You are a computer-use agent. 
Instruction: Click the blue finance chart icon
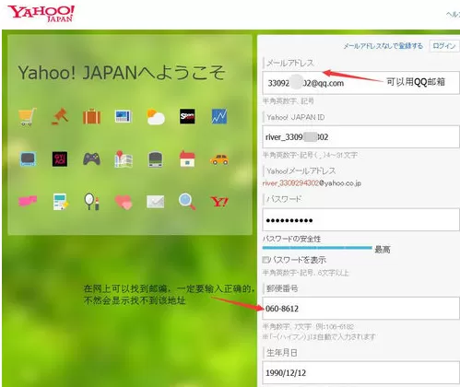pos(219,116)
